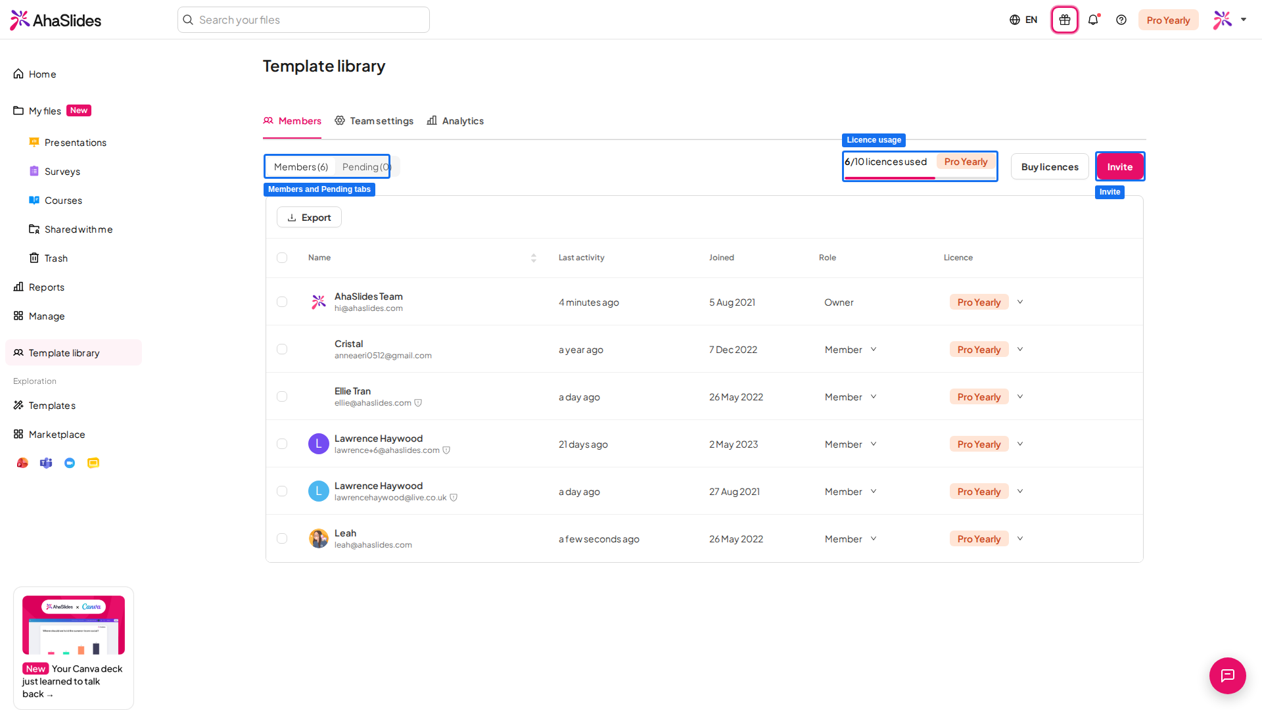Focus the Search your files field
1262x710 pixels.
304,20
